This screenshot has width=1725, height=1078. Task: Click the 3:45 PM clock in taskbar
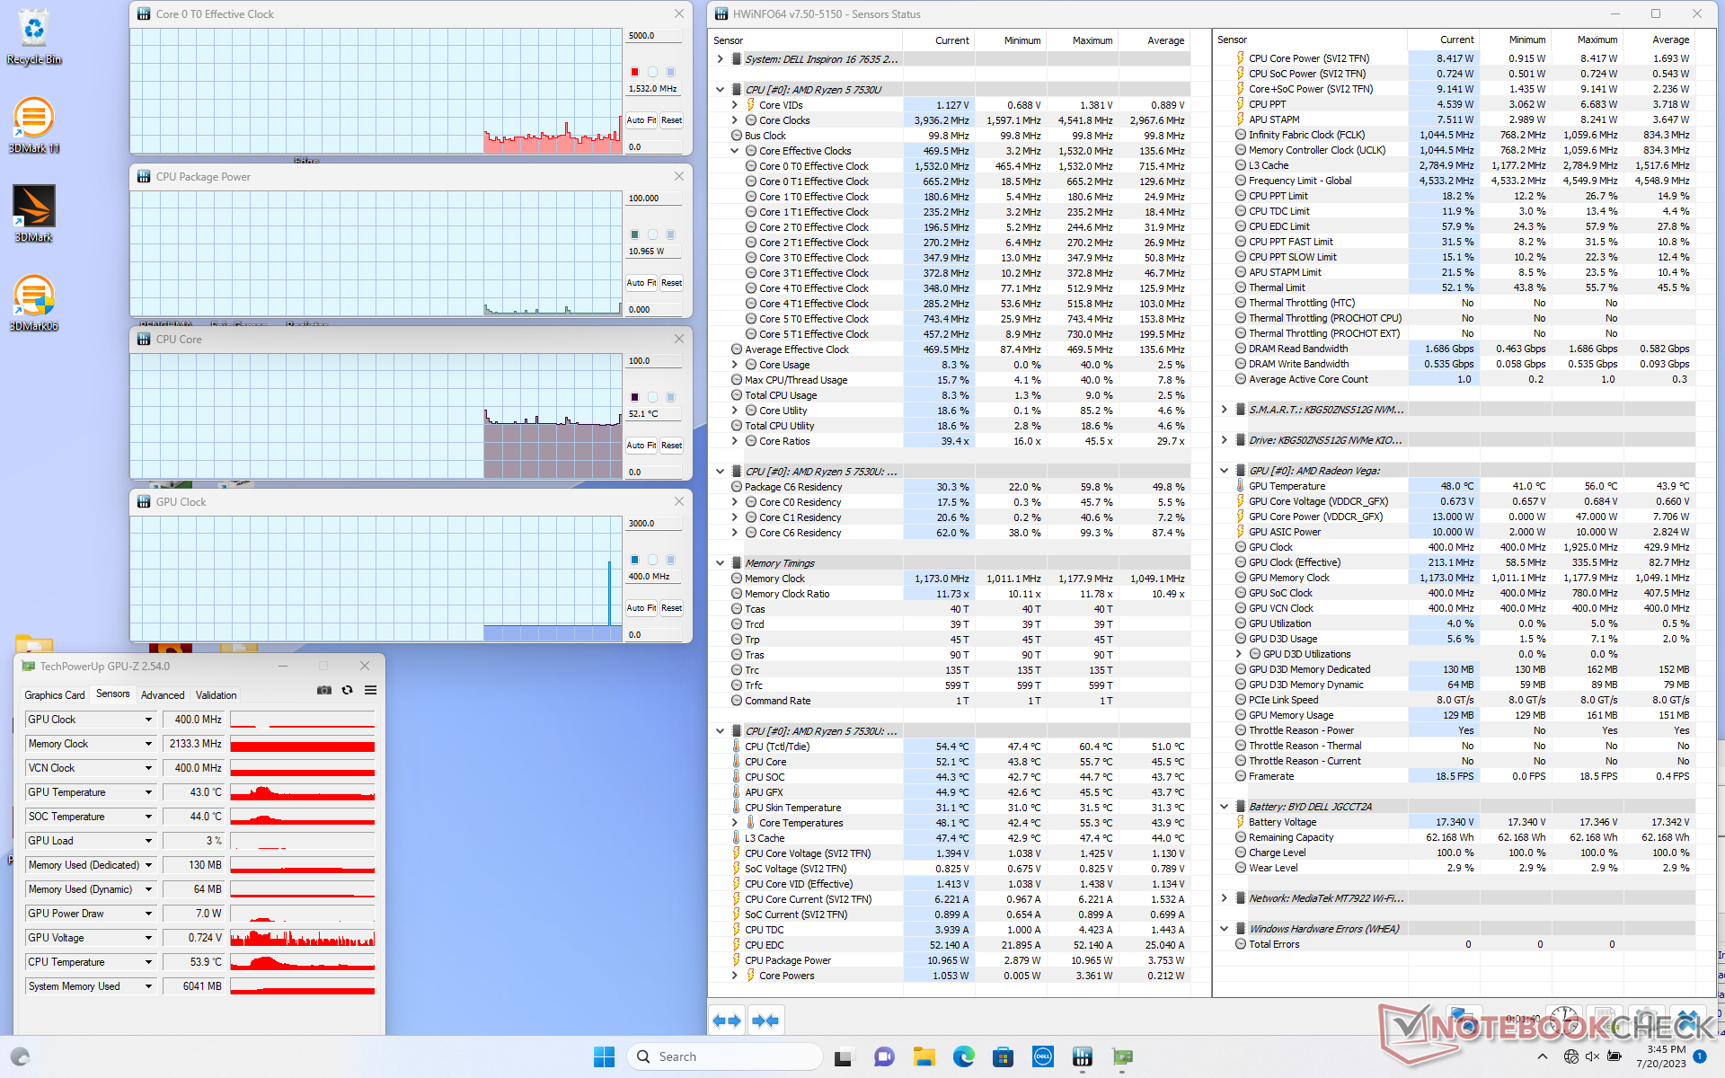pos(1666,1049)
